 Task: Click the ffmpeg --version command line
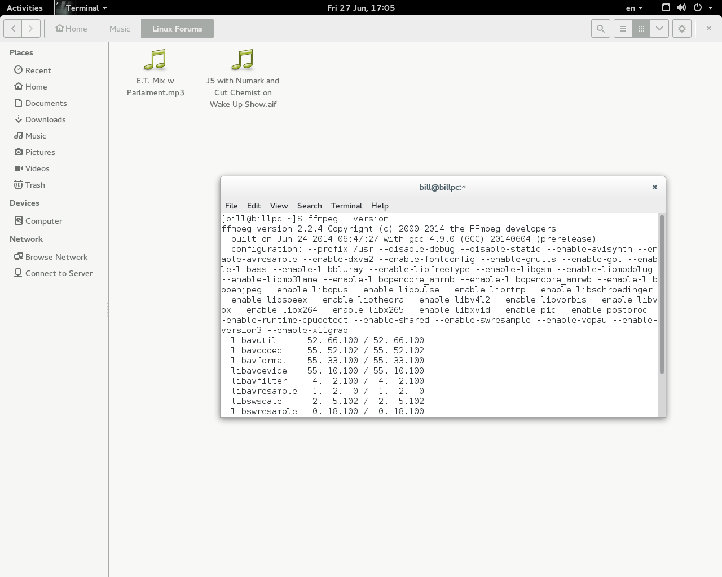[x=305, y=219]
